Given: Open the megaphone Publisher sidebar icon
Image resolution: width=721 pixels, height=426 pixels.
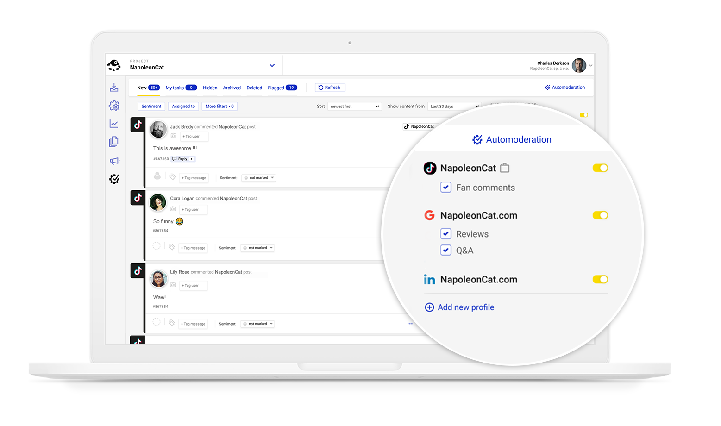Looking at the screenshot, I should [x=114, y=161].
